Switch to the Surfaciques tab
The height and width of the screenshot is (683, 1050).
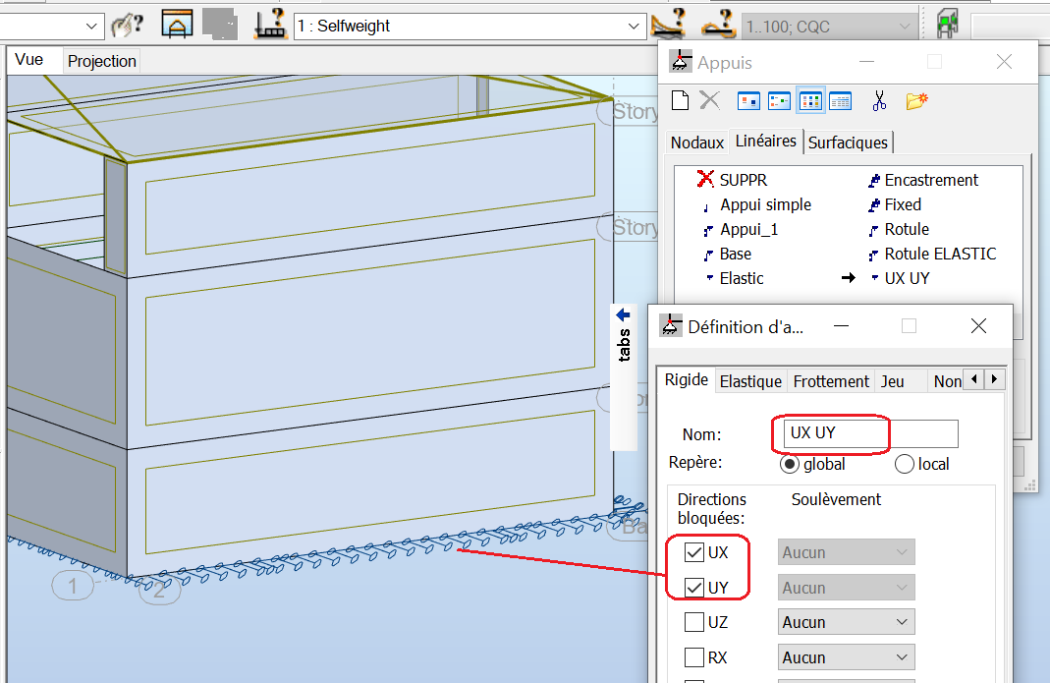[848, 142]
